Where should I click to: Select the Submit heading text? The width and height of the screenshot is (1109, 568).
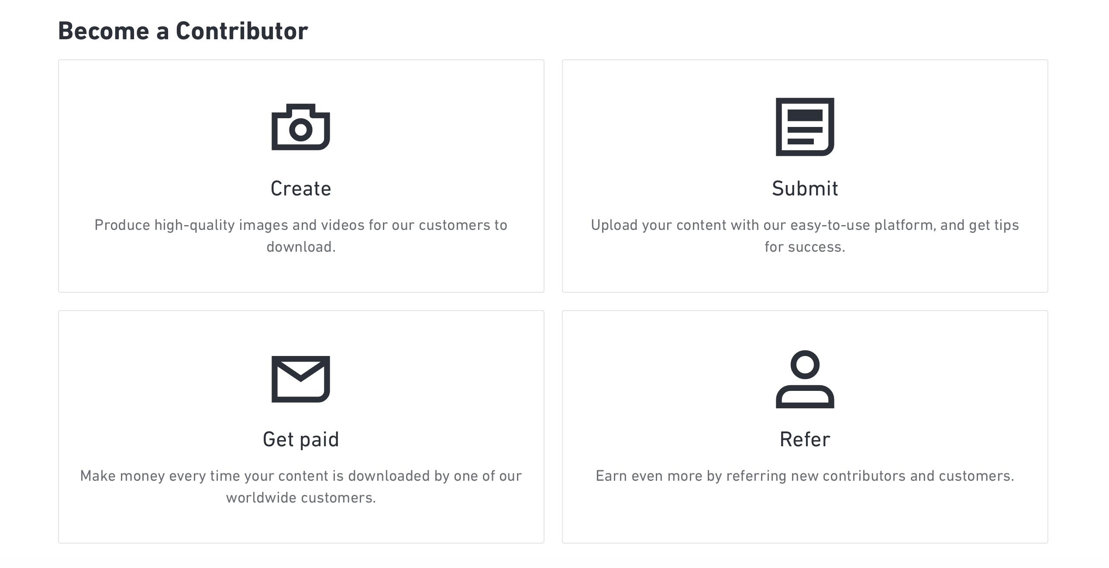tap(805, 189)
